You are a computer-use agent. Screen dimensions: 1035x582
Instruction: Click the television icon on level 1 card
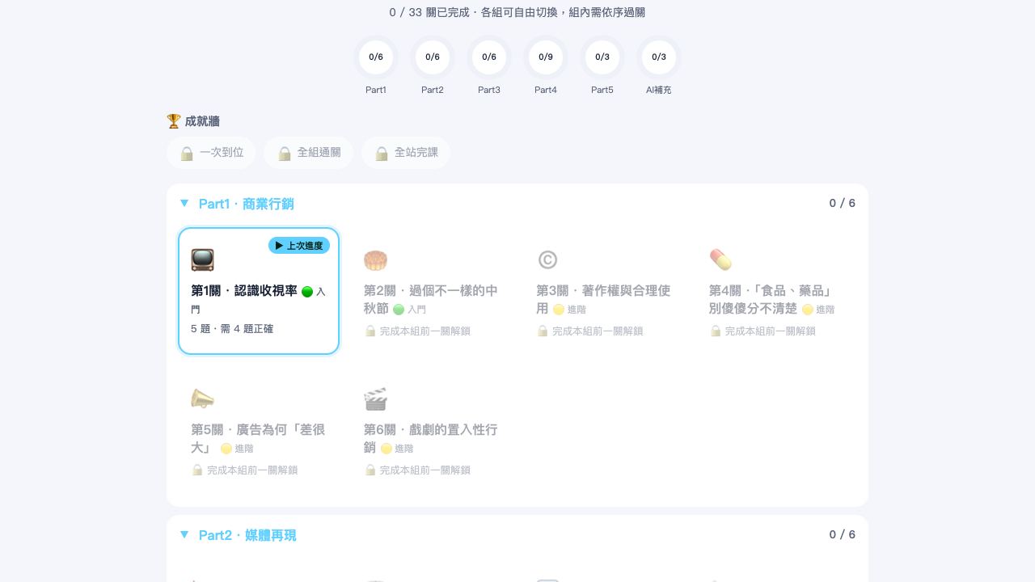pyautogui.click(x=202, y=259)
